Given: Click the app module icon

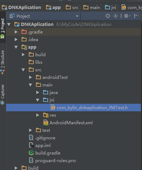Looking at the screenshot, I should [x=24, y=47].
